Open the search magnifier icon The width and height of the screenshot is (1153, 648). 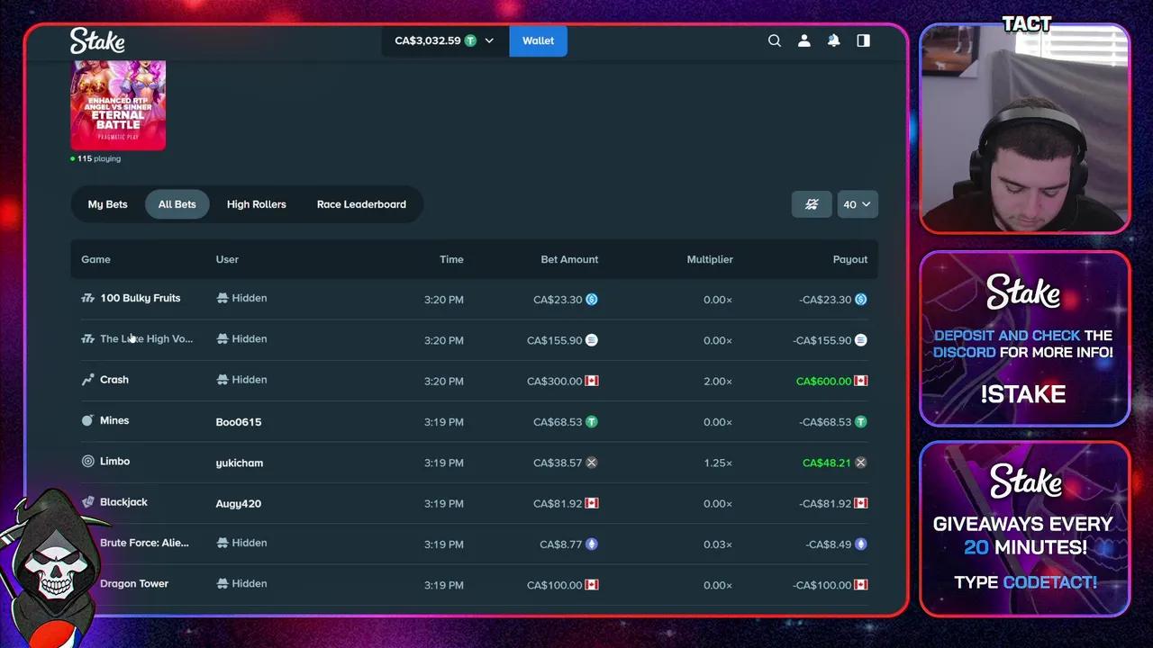775,40
